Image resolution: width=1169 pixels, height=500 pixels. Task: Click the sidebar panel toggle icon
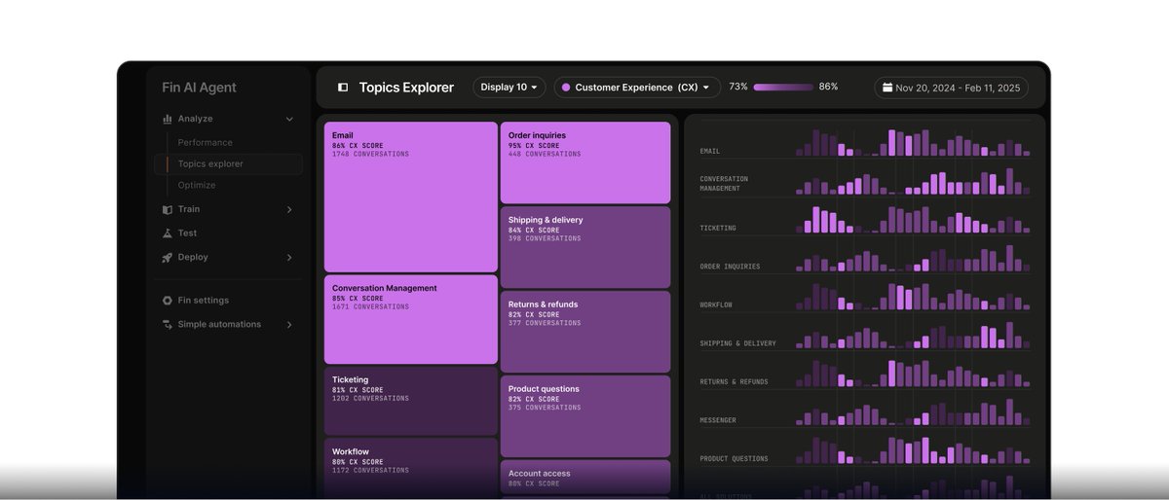tap(343, 87)
